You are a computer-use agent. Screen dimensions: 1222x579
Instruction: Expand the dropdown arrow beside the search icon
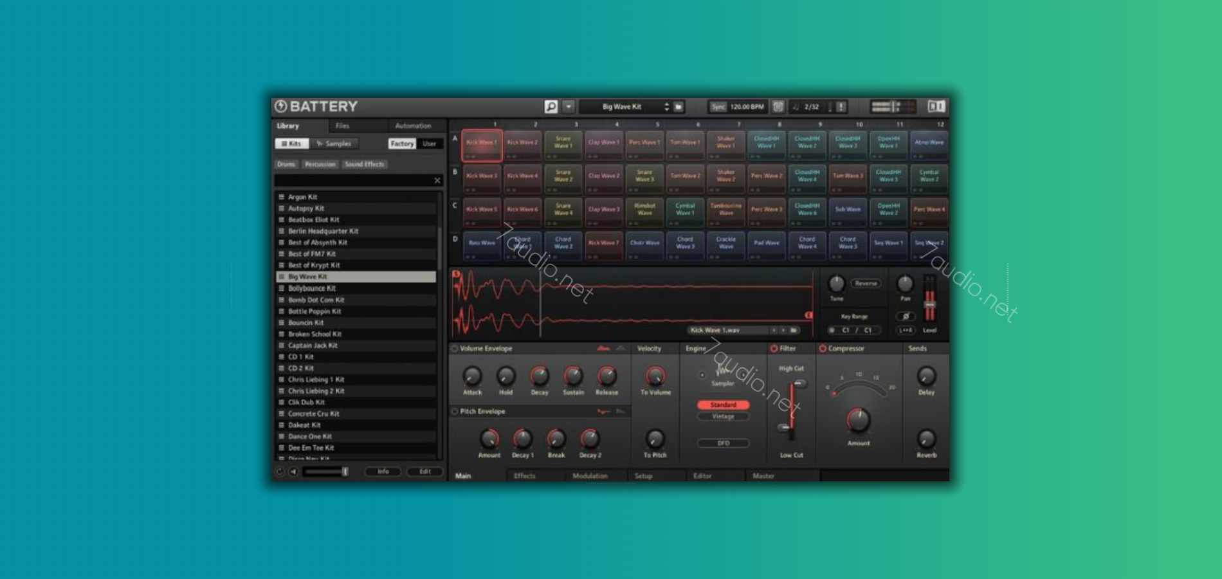[x=569, y=107]
